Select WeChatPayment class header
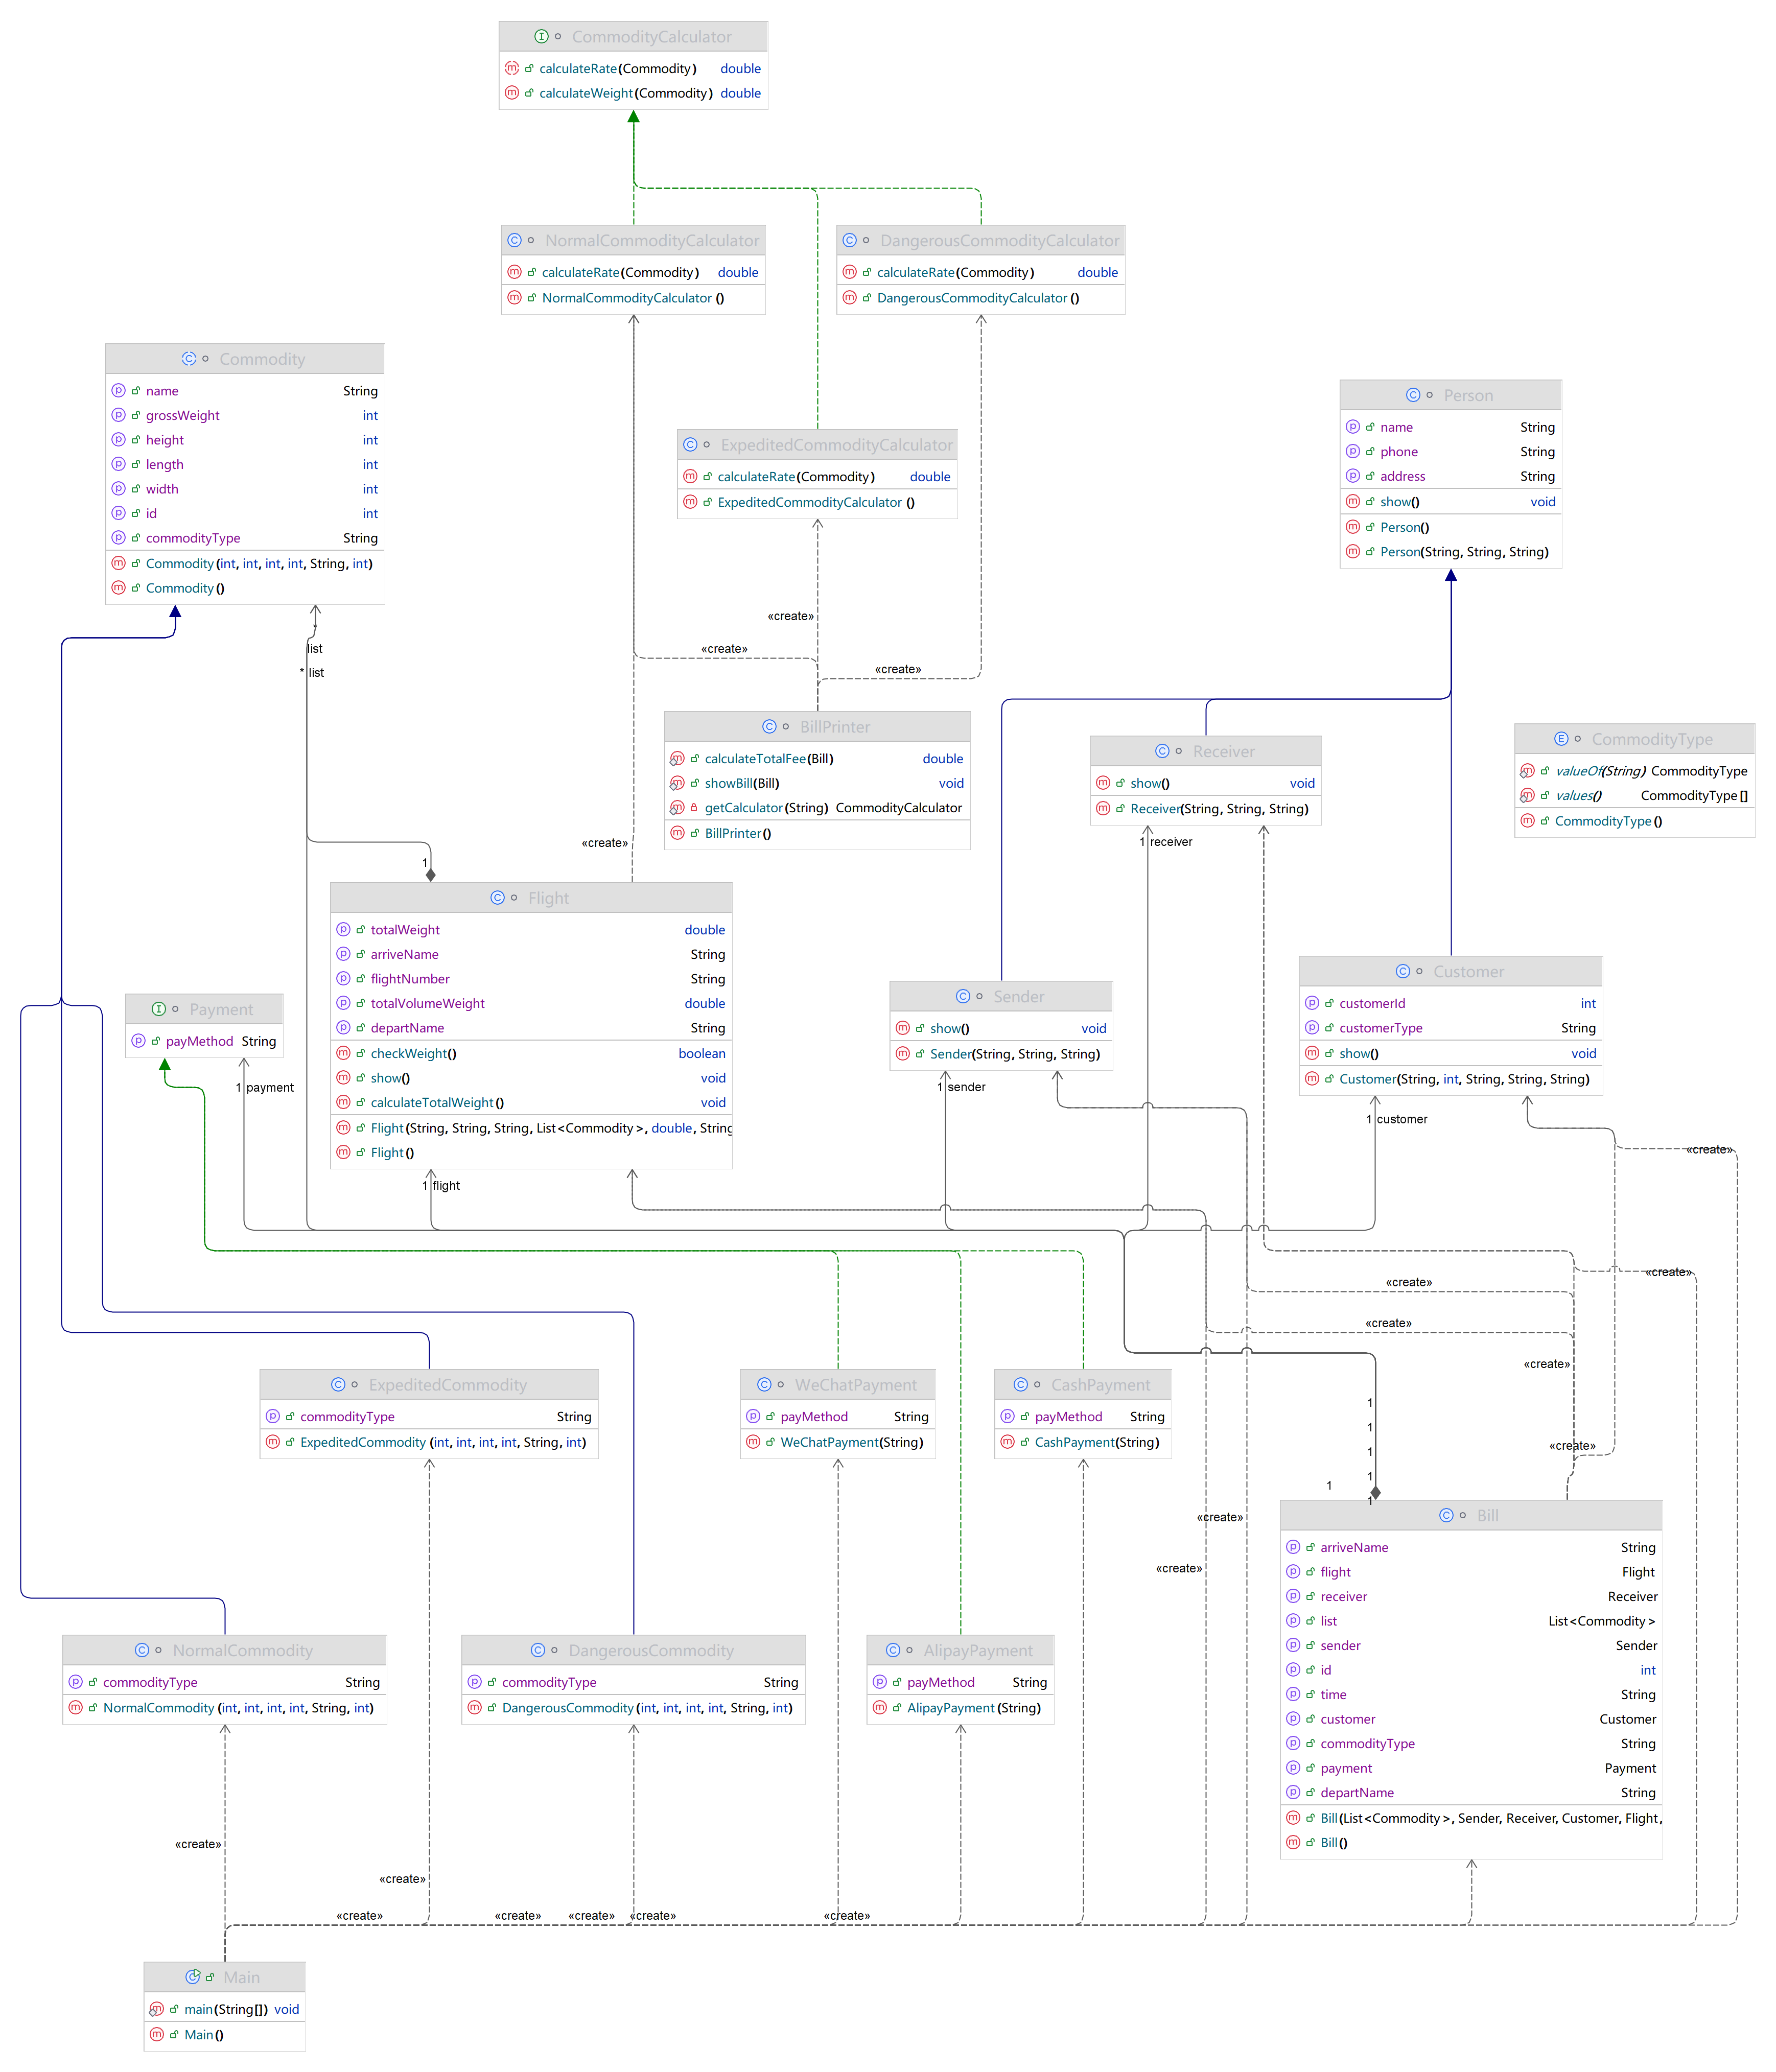Image resolution: width=1776 pixels, height=2072 pixels. (x=855, y=1385)
